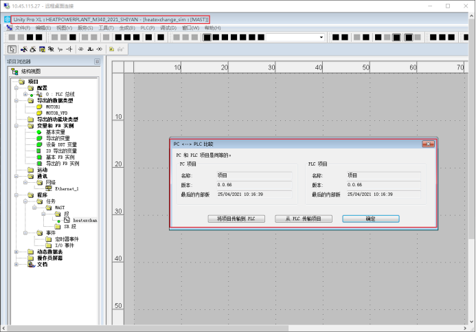Viewport: 476px width, 332px height.
Task: Click the heatexchan section icon in tree
Action: [x=67, y=220]
